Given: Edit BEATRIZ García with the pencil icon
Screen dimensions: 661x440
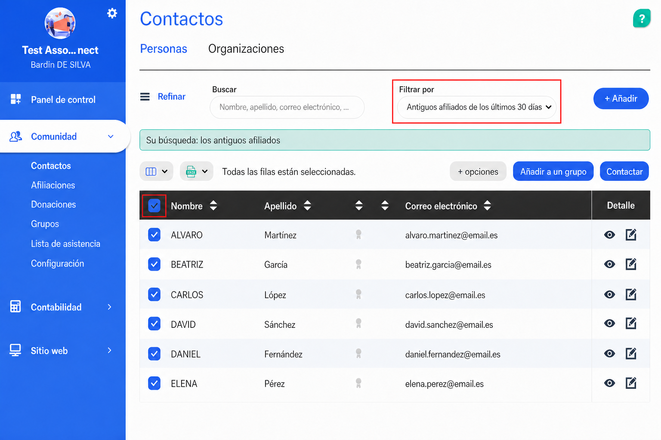Looking at the screenshot, I should click(631, 264).
